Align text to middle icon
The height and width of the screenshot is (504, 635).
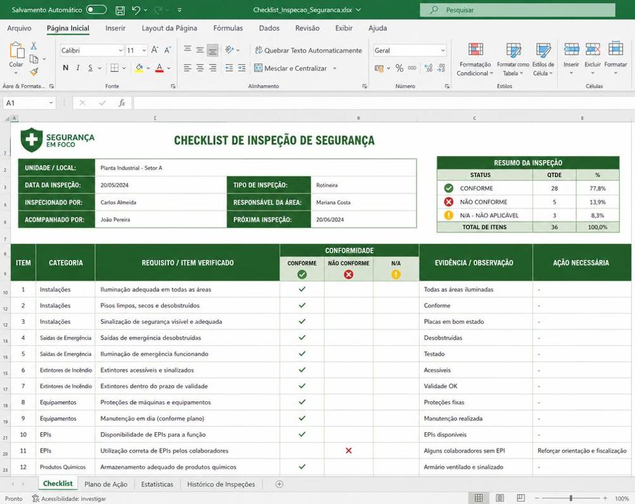coord(200,50)
